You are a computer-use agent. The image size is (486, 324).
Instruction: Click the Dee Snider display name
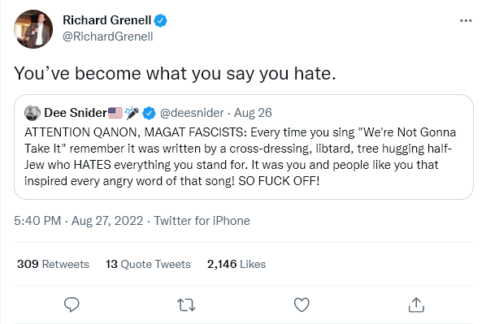pos(76,113)
